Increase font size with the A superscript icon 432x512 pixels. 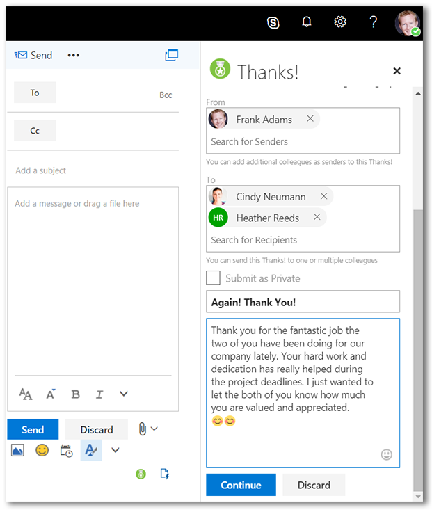50,394
